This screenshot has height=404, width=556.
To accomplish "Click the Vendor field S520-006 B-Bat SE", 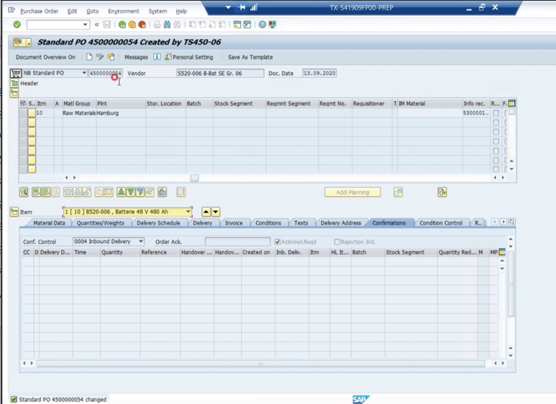I will [x=220, y=73].
